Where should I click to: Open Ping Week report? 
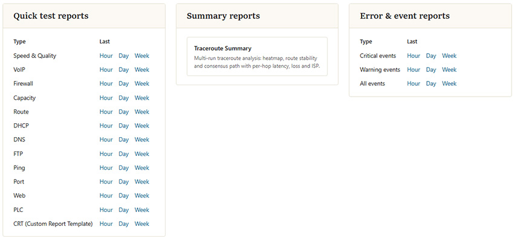[x=142, y=168]
